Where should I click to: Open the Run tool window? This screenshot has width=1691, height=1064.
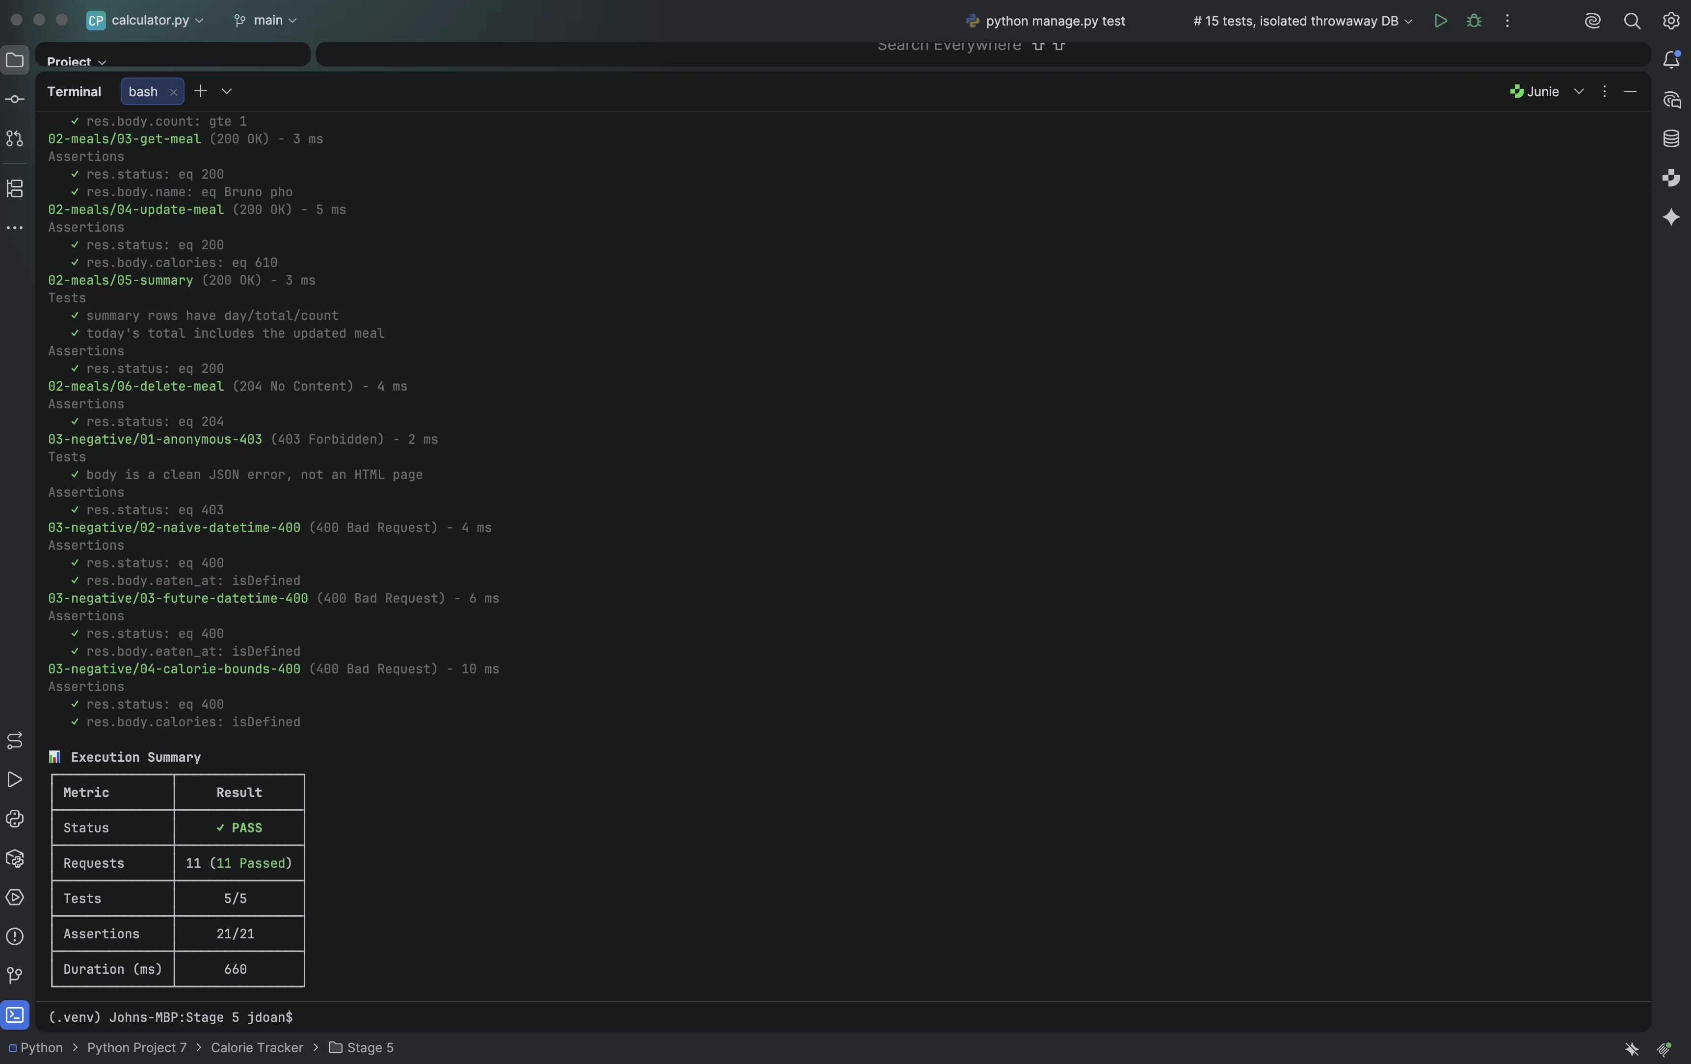[15, 779]
